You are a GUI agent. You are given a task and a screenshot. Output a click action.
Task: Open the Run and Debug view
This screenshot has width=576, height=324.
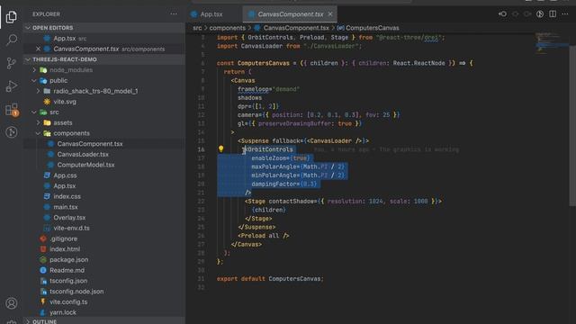12,86
